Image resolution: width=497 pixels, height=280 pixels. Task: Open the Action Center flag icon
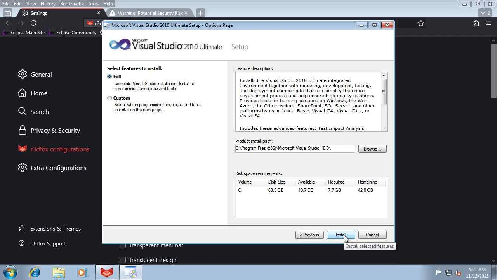pos(439,273)
